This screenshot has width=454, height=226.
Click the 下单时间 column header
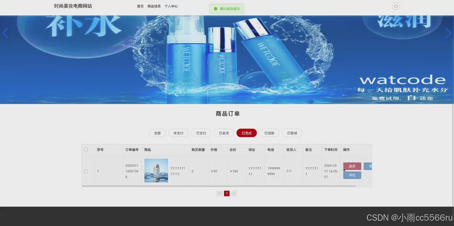[331, 150]
